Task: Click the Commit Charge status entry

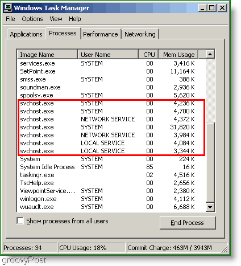Action: click(177, 248)
